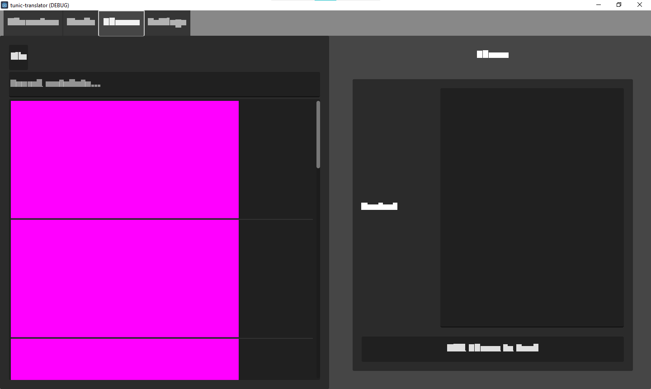
Task: Open the fourth tab in the tab bar
Action: (167, 23)
